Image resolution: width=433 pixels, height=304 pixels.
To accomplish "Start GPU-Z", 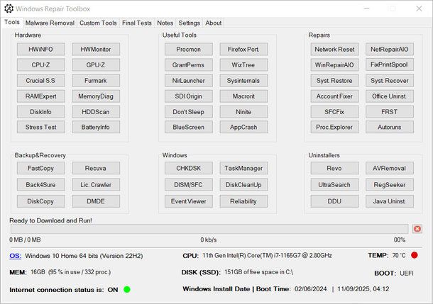I will [96, 65].
